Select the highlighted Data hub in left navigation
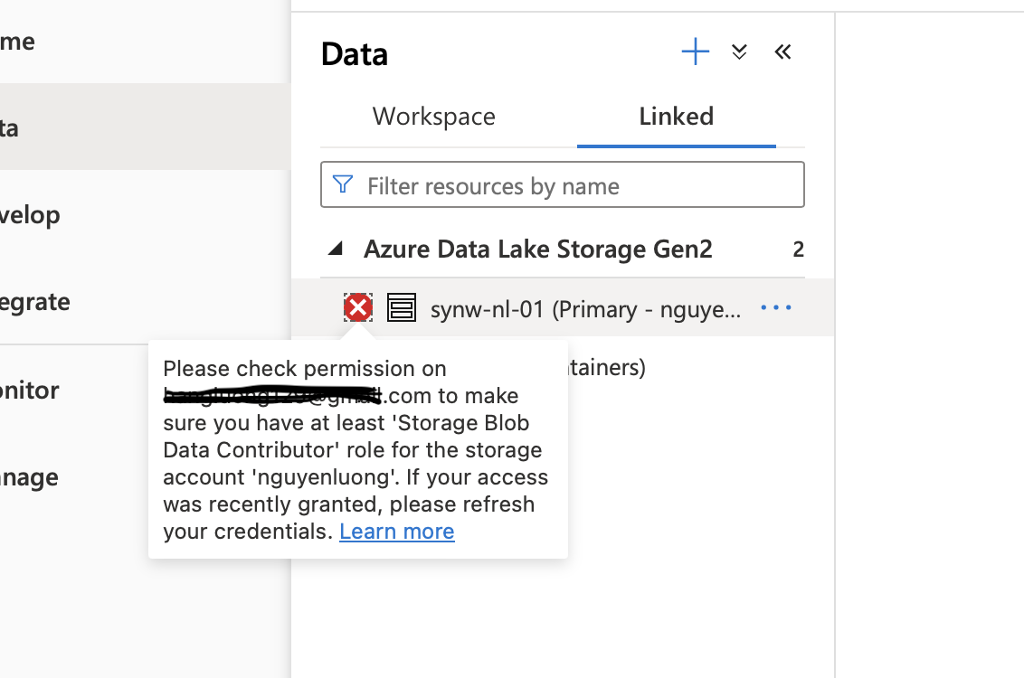Viewport: 1024px width, 678px height. pos(11,127)
